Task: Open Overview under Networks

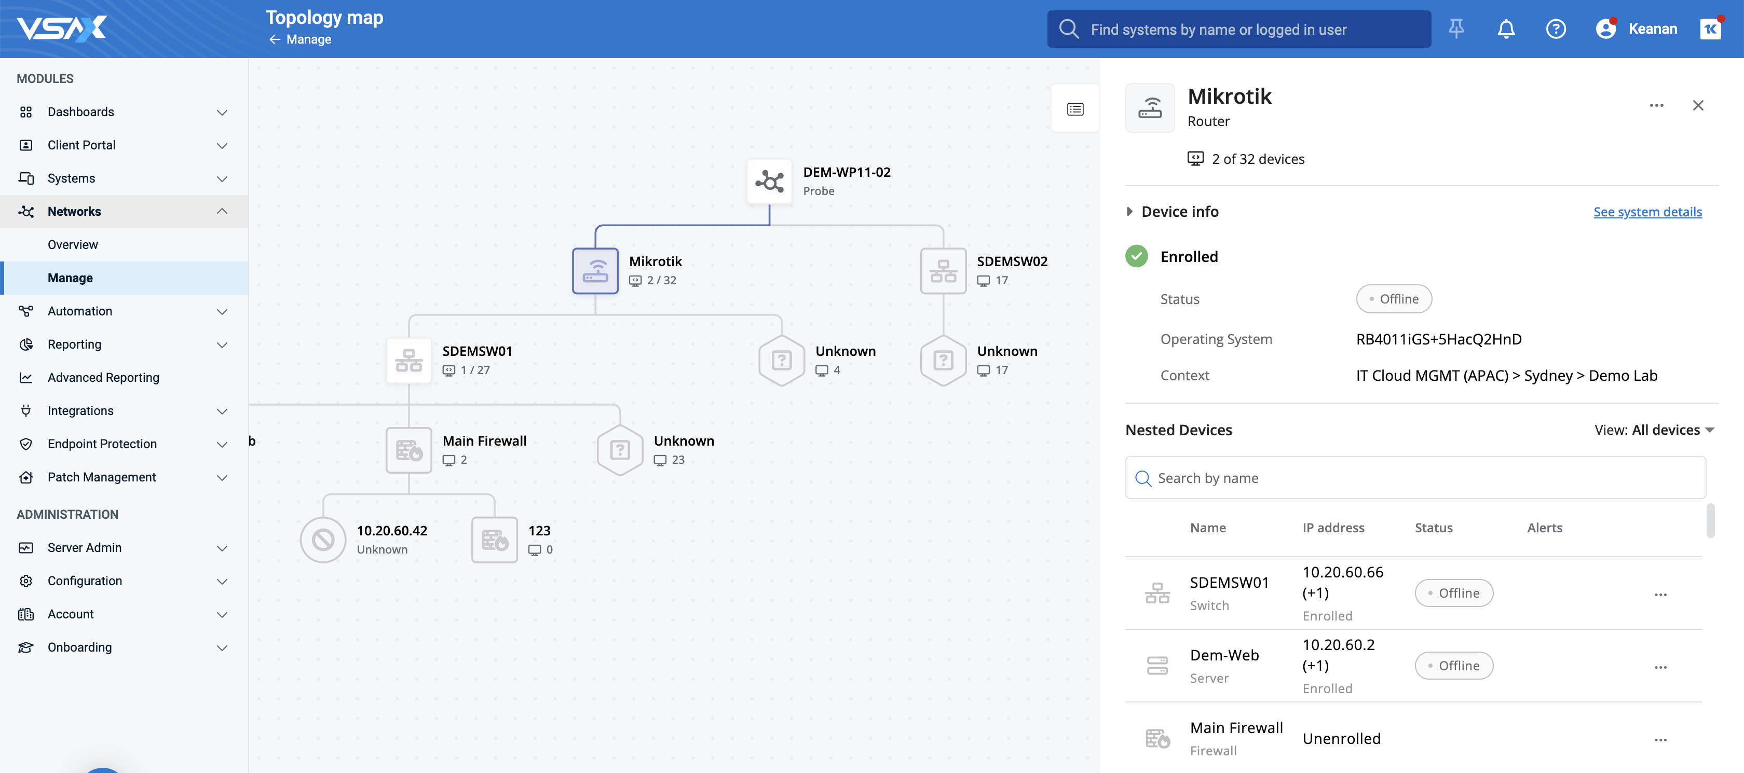Action: [x=73, y=244]
